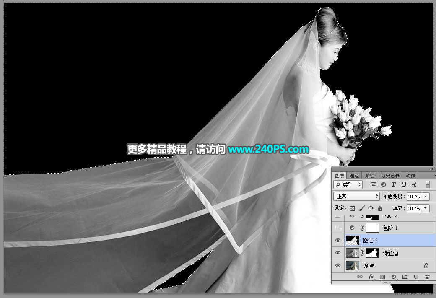The width and height of the screenshot is (436, 298).
Task: Show the 色阶 1 layer visibility box
Action: pos(338,228)
